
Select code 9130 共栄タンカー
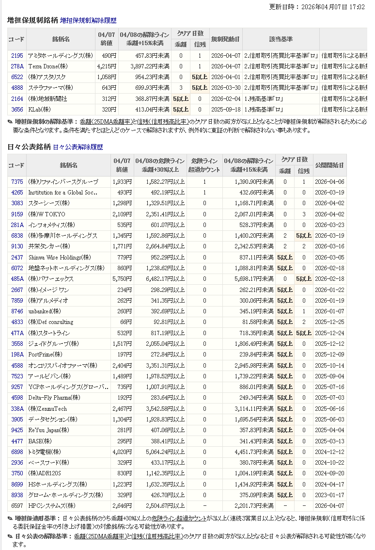click(17, 246)
